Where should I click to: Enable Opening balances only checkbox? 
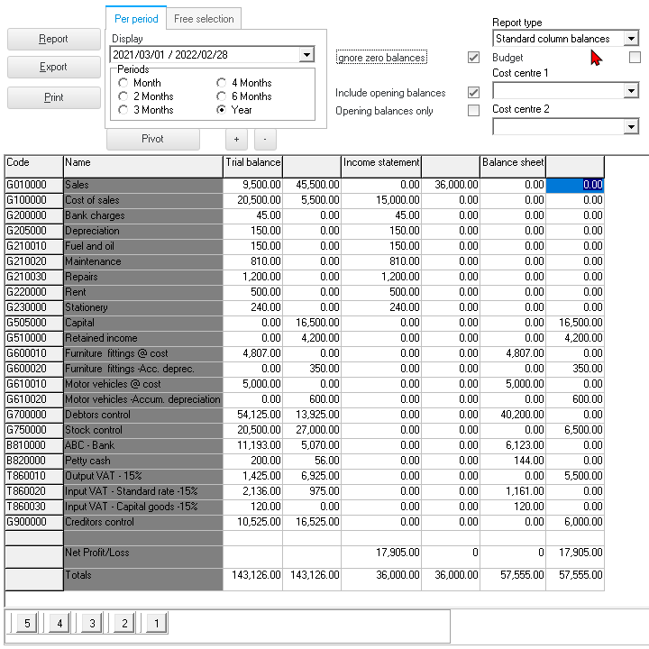pyautogui.click(x=473, y=111)
